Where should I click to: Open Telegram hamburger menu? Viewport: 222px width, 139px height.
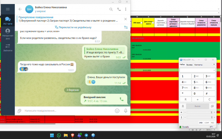[x=8, y=9]
